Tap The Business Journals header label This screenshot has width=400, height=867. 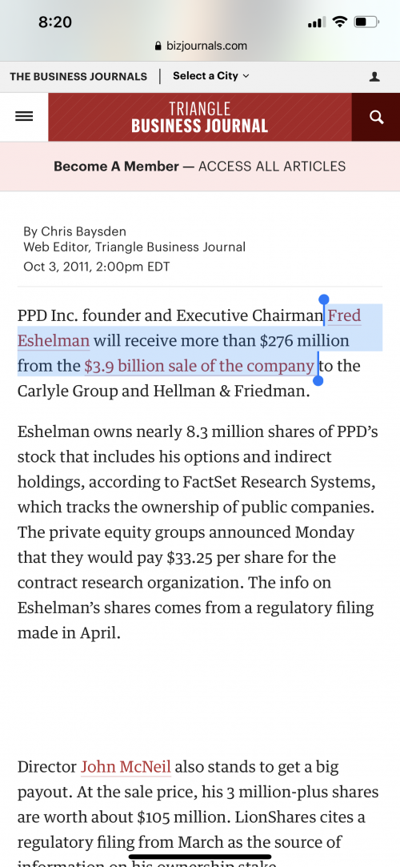[78, 77]
